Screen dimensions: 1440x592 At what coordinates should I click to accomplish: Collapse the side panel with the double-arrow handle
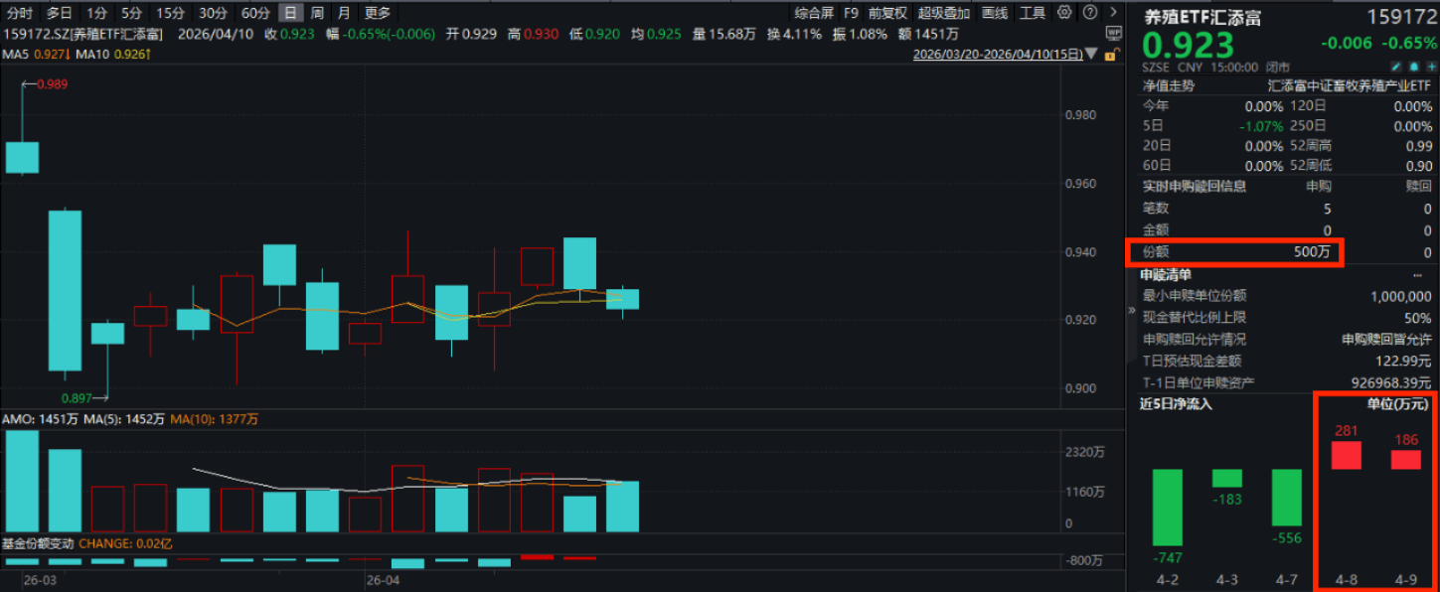tap(1132, 310)
